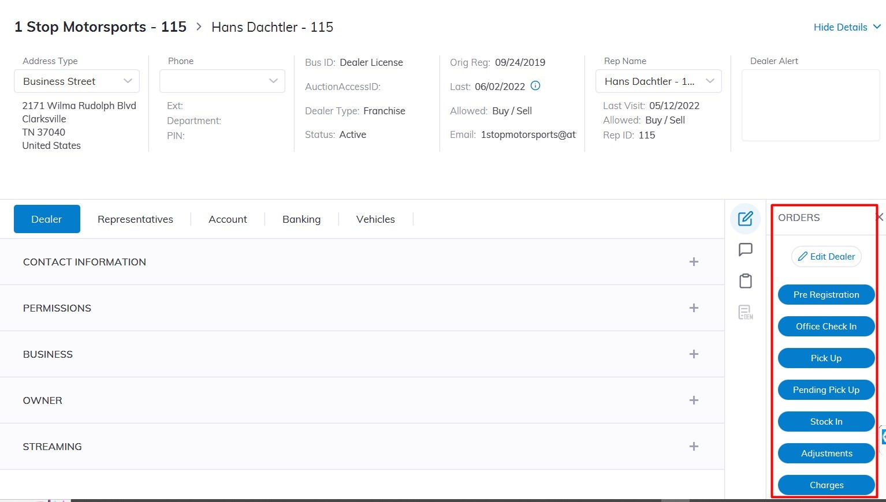Click the edit pencil sidebar icon
This screenshot has height=502, width=886.
coord(745,219)
